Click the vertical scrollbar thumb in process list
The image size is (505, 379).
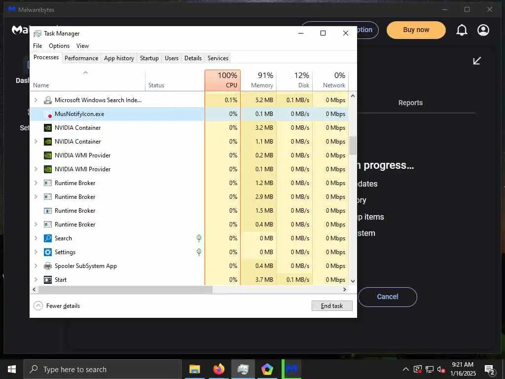(353, 146)
